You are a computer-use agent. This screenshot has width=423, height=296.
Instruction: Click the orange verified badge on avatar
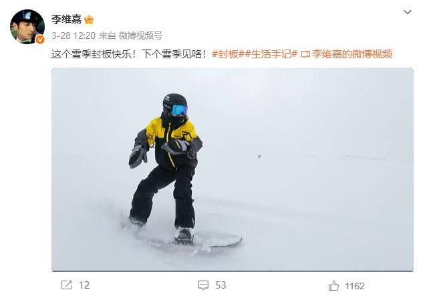click(x=40, y=40)
